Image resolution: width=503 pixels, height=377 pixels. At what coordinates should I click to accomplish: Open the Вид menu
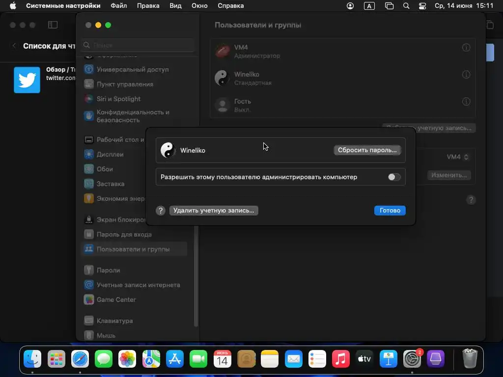[x=175, y=6]
